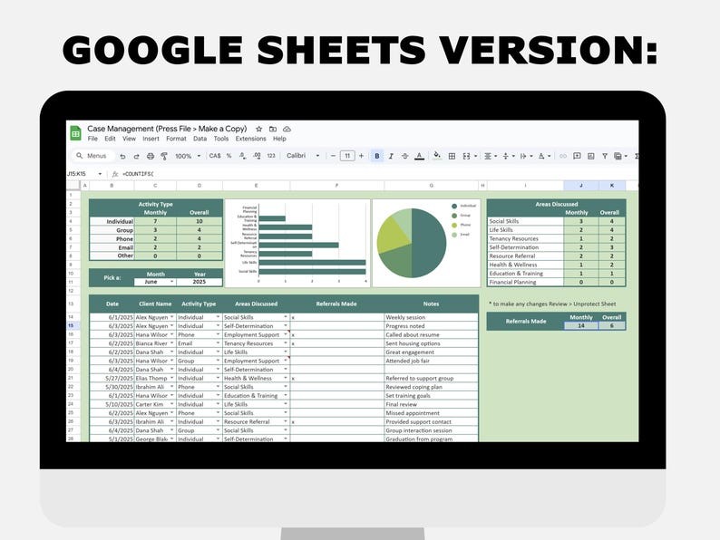Open the 100% zoom dropdown
This screenshot has height=540, width=720.
click(x=188, y=156)
